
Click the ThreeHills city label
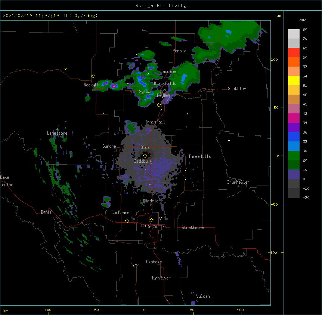coord(199,156)
